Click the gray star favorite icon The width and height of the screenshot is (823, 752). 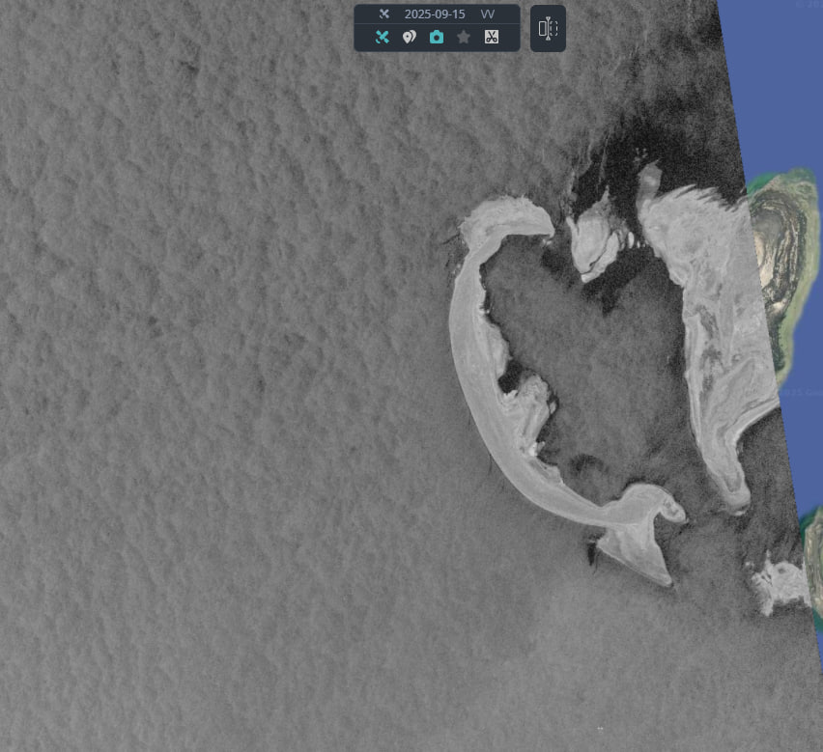[464, 38]
